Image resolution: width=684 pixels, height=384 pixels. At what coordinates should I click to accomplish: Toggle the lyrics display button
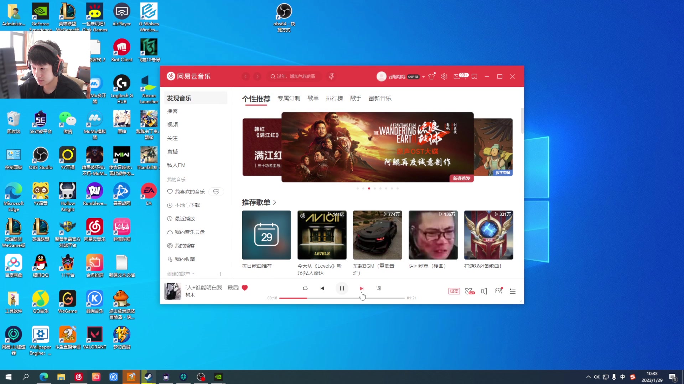tap(378, 288)
